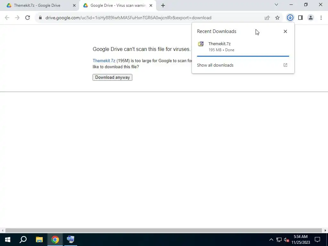Open the Chrome three-dot menu

[x=321, y=18]
